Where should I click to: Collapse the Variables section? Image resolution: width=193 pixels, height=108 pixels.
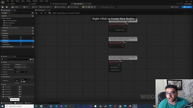pyautogui.click(x=1, y=33)
